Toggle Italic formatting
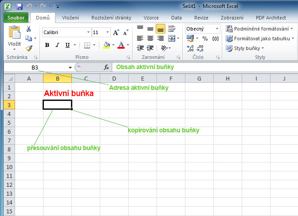The height and width of the screenshot is (216, 298). pos(57,45)
